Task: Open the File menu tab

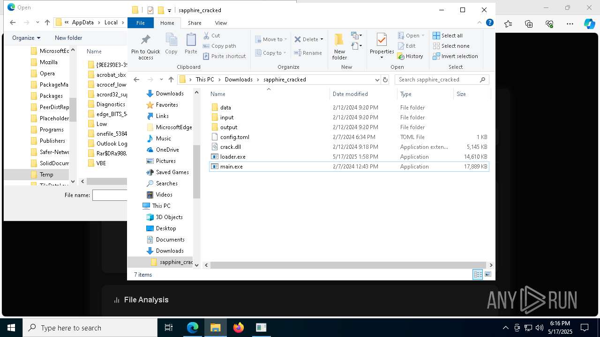Action: 140,22
